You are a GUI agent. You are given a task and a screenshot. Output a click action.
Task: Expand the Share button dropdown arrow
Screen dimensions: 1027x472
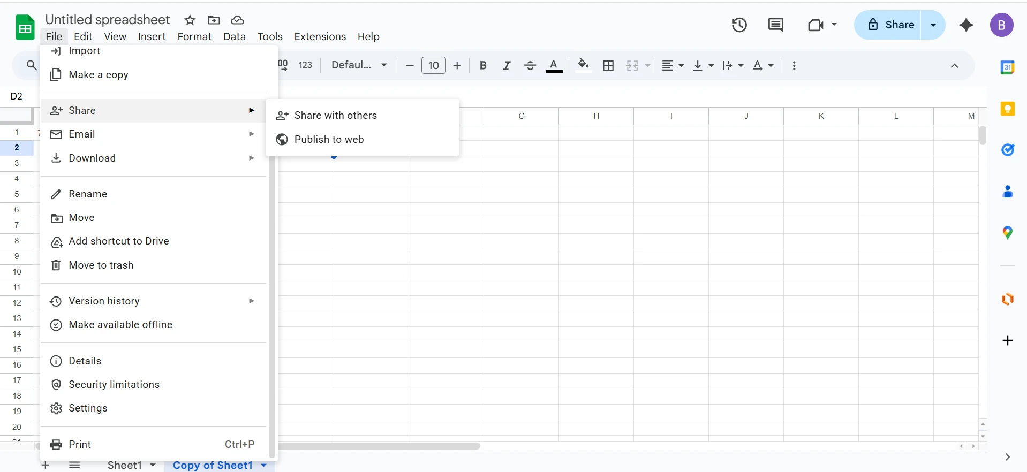[x=933, y=25]
